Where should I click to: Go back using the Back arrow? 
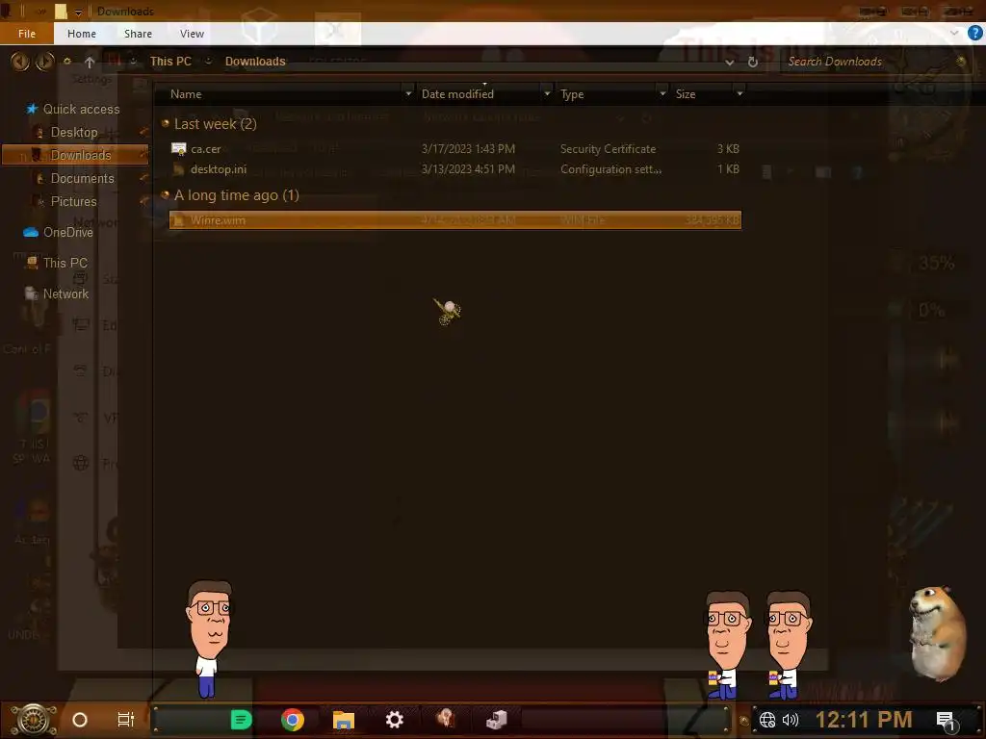[20, 61]
